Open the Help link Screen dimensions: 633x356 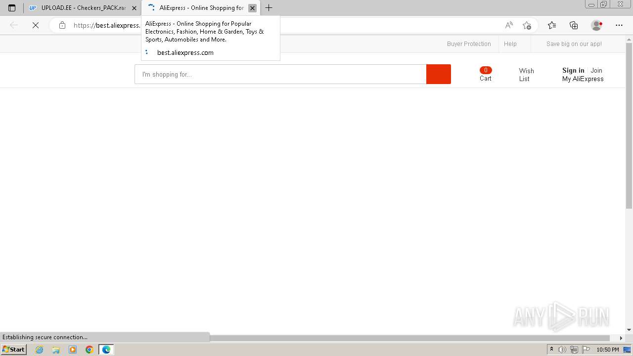pos(510,44)
